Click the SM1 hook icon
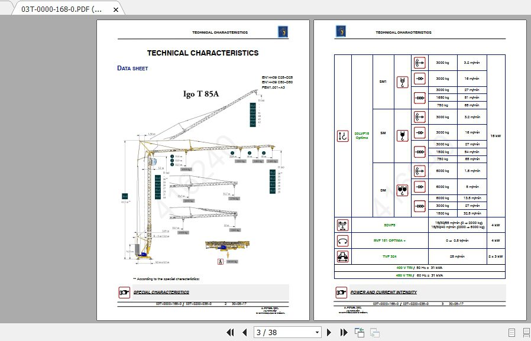This screenshot has width=531, height=341. click(x=402, y=82)
